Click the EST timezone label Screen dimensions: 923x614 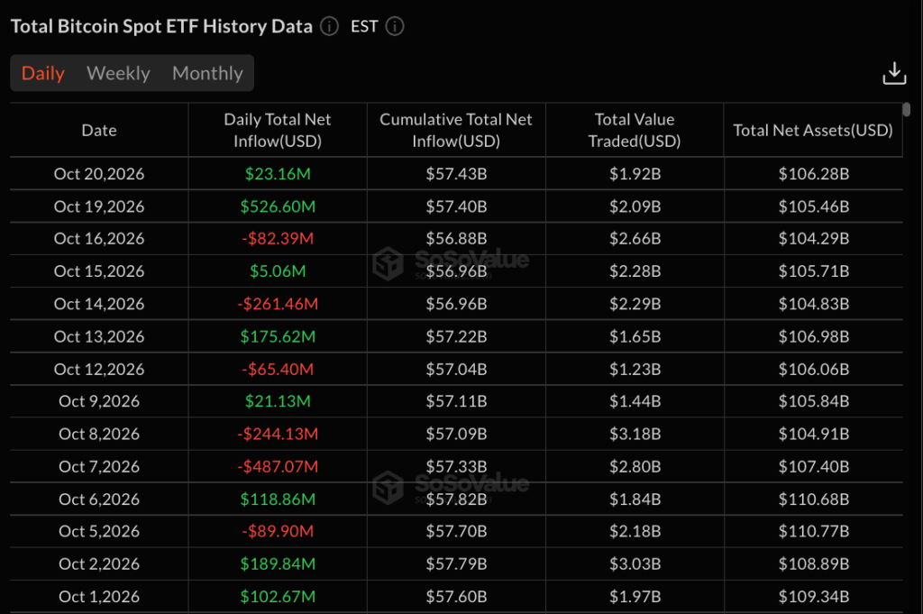[x=364, y=26]
